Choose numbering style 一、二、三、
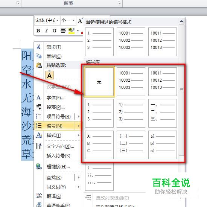 [x=163, y=113]
